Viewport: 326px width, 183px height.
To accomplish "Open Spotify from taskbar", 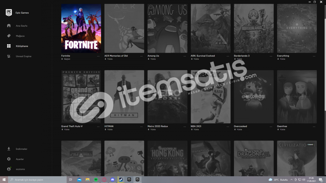I will [x=96, y=179].
